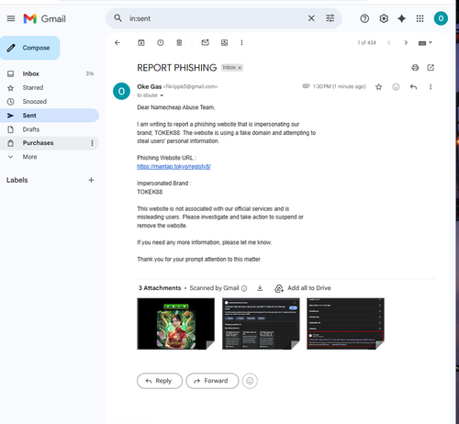This screenshot has height=424, width=459.
Task: Open third attachment with red outline
Action: pyautogui.click(x=345, y=324)
